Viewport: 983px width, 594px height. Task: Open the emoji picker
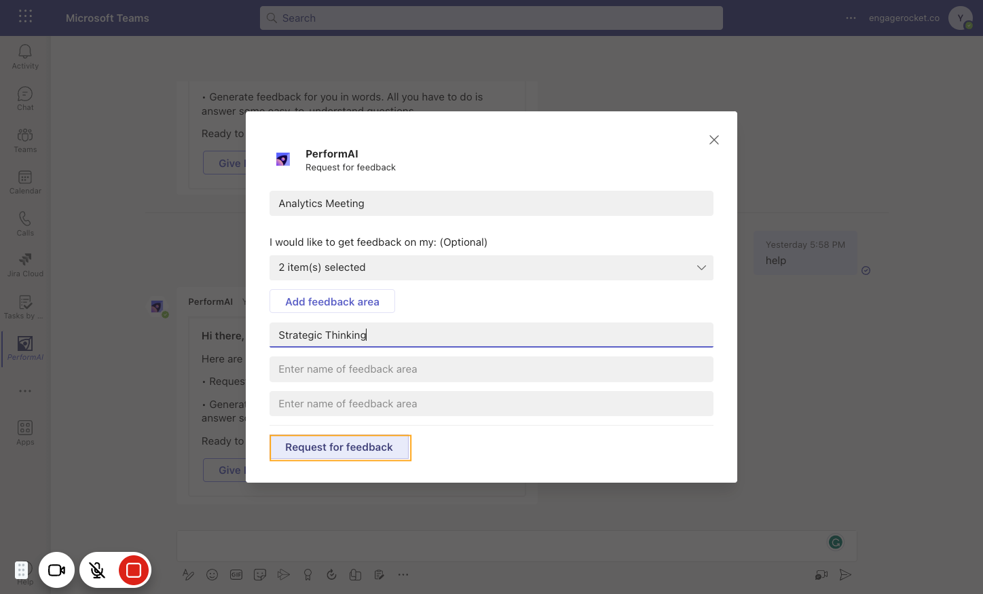(212, 575)
